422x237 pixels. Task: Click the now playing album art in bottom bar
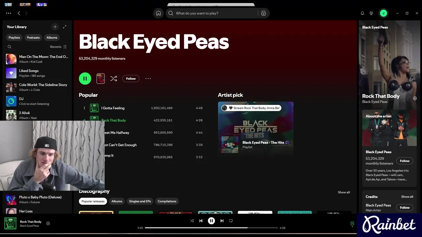tap(10, 224)
